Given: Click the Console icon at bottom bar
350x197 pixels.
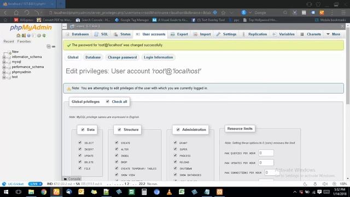Looking at the screenshot, I should click(x=65, y=179).
